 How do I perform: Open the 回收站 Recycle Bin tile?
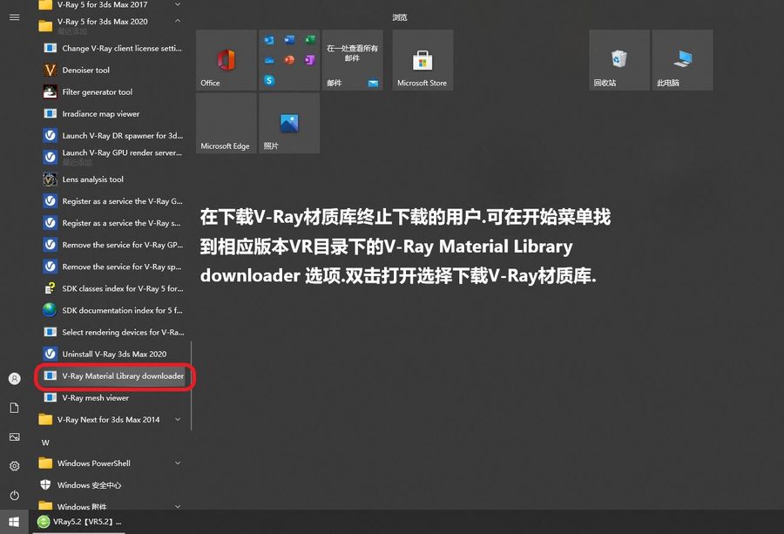[619, 60]
